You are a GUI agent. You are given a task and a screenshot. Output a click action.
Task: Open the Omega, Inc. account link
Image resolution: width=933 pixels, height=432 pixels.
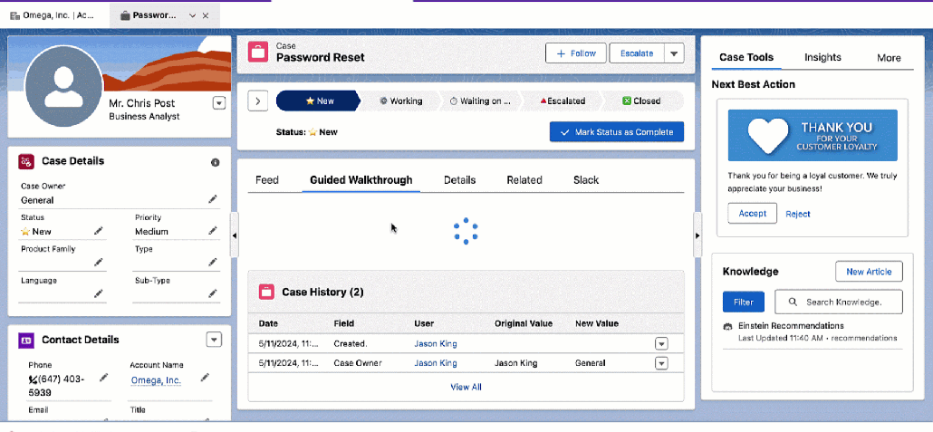155,380
